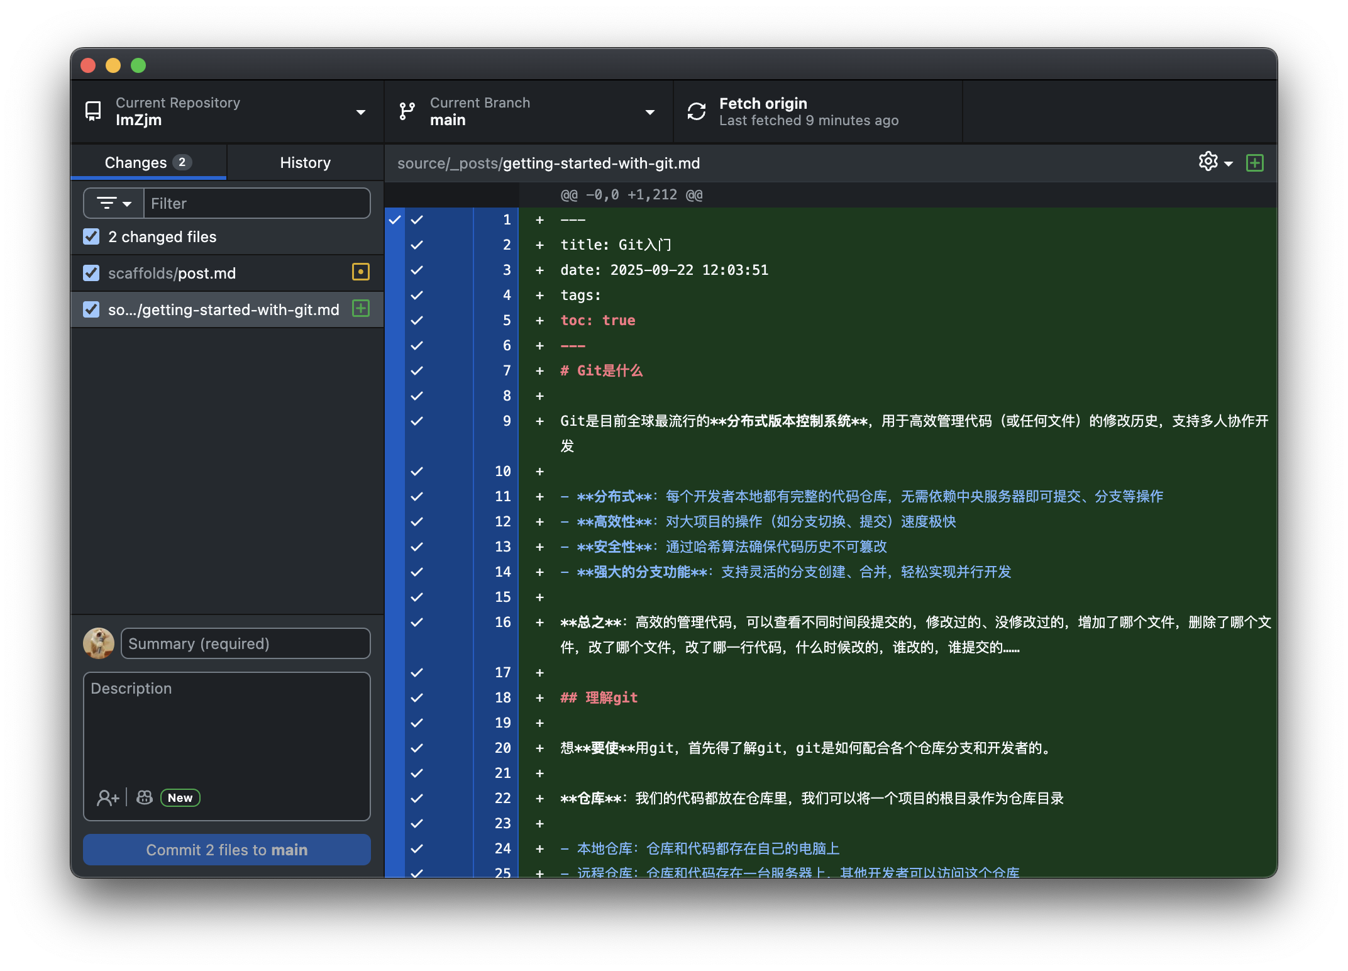Switch to the History tab
The image size is (1348, 971).
click(304, 162)
